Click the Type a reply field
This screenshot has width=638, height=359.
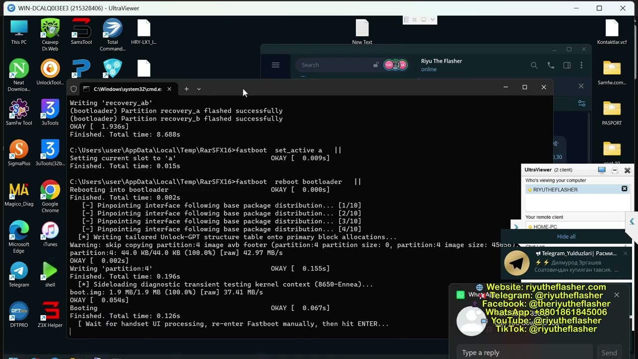[x=525, y=353]
